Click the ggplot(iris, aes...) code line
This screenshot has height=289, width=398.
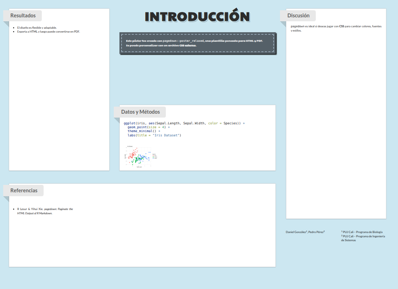click(184, 123)
